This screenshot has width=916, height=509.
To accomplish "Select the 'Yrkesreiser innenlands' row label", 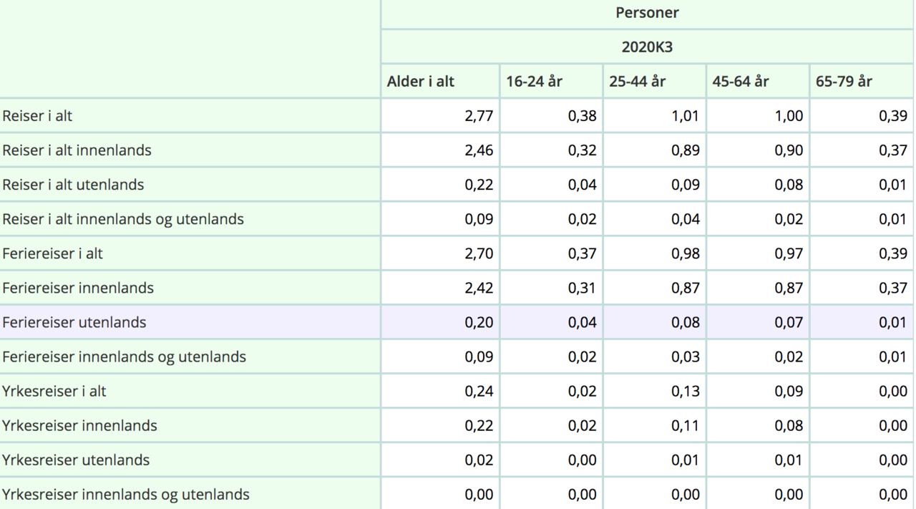I will (79, 425).
